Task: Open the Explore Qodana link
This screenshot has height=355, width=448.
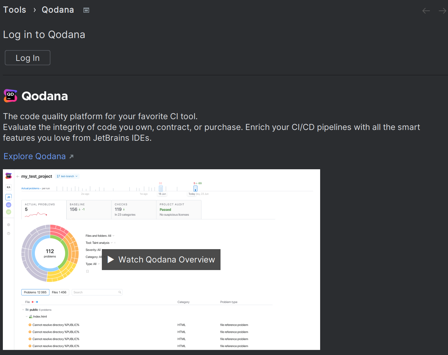Action: click(35, 156)
